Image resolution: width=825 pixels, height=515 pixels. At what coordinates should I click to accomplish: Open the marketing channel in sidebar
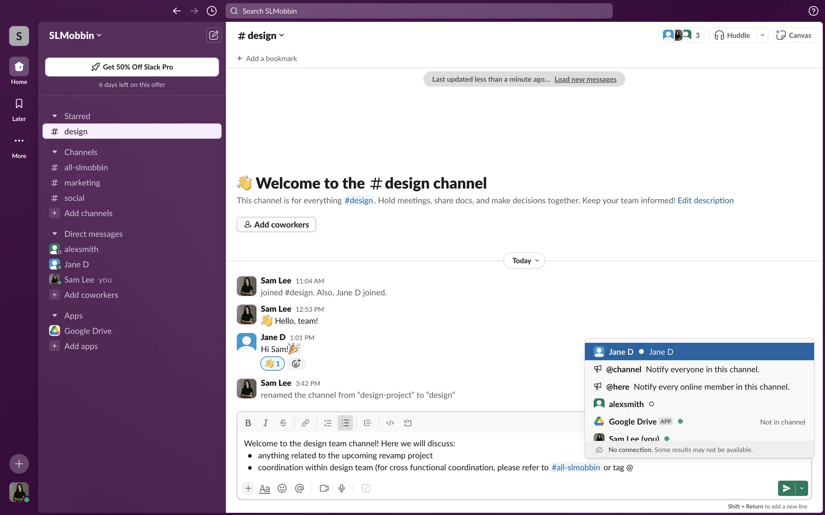[x=82, y=183]
